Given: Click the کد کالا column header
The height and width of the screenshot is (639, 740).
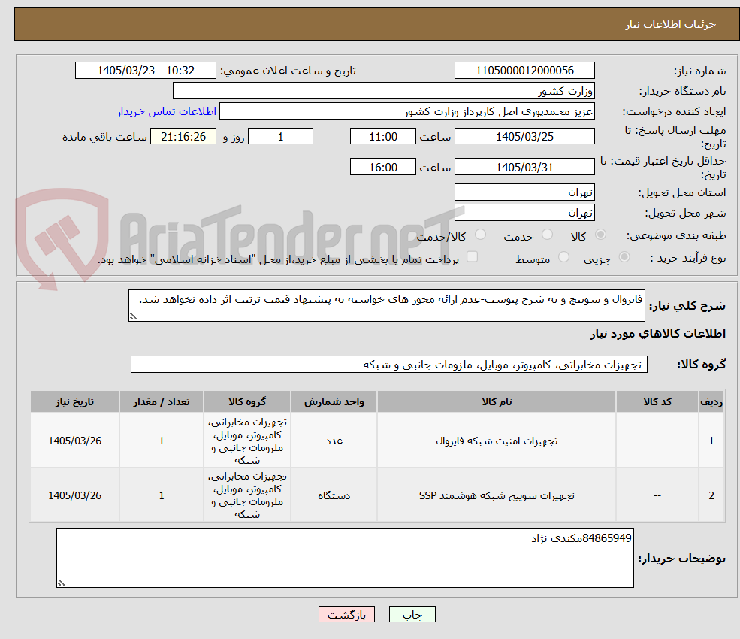Looking at the screenshot, I should point(657,401).
